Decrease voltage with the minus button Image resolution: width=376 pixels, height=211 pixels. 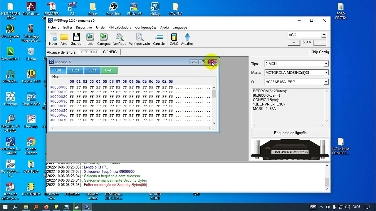[x=320, y=43]
